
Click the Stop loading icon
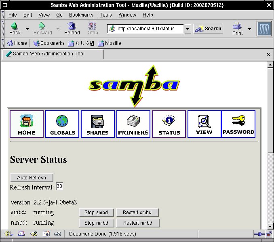93,26
